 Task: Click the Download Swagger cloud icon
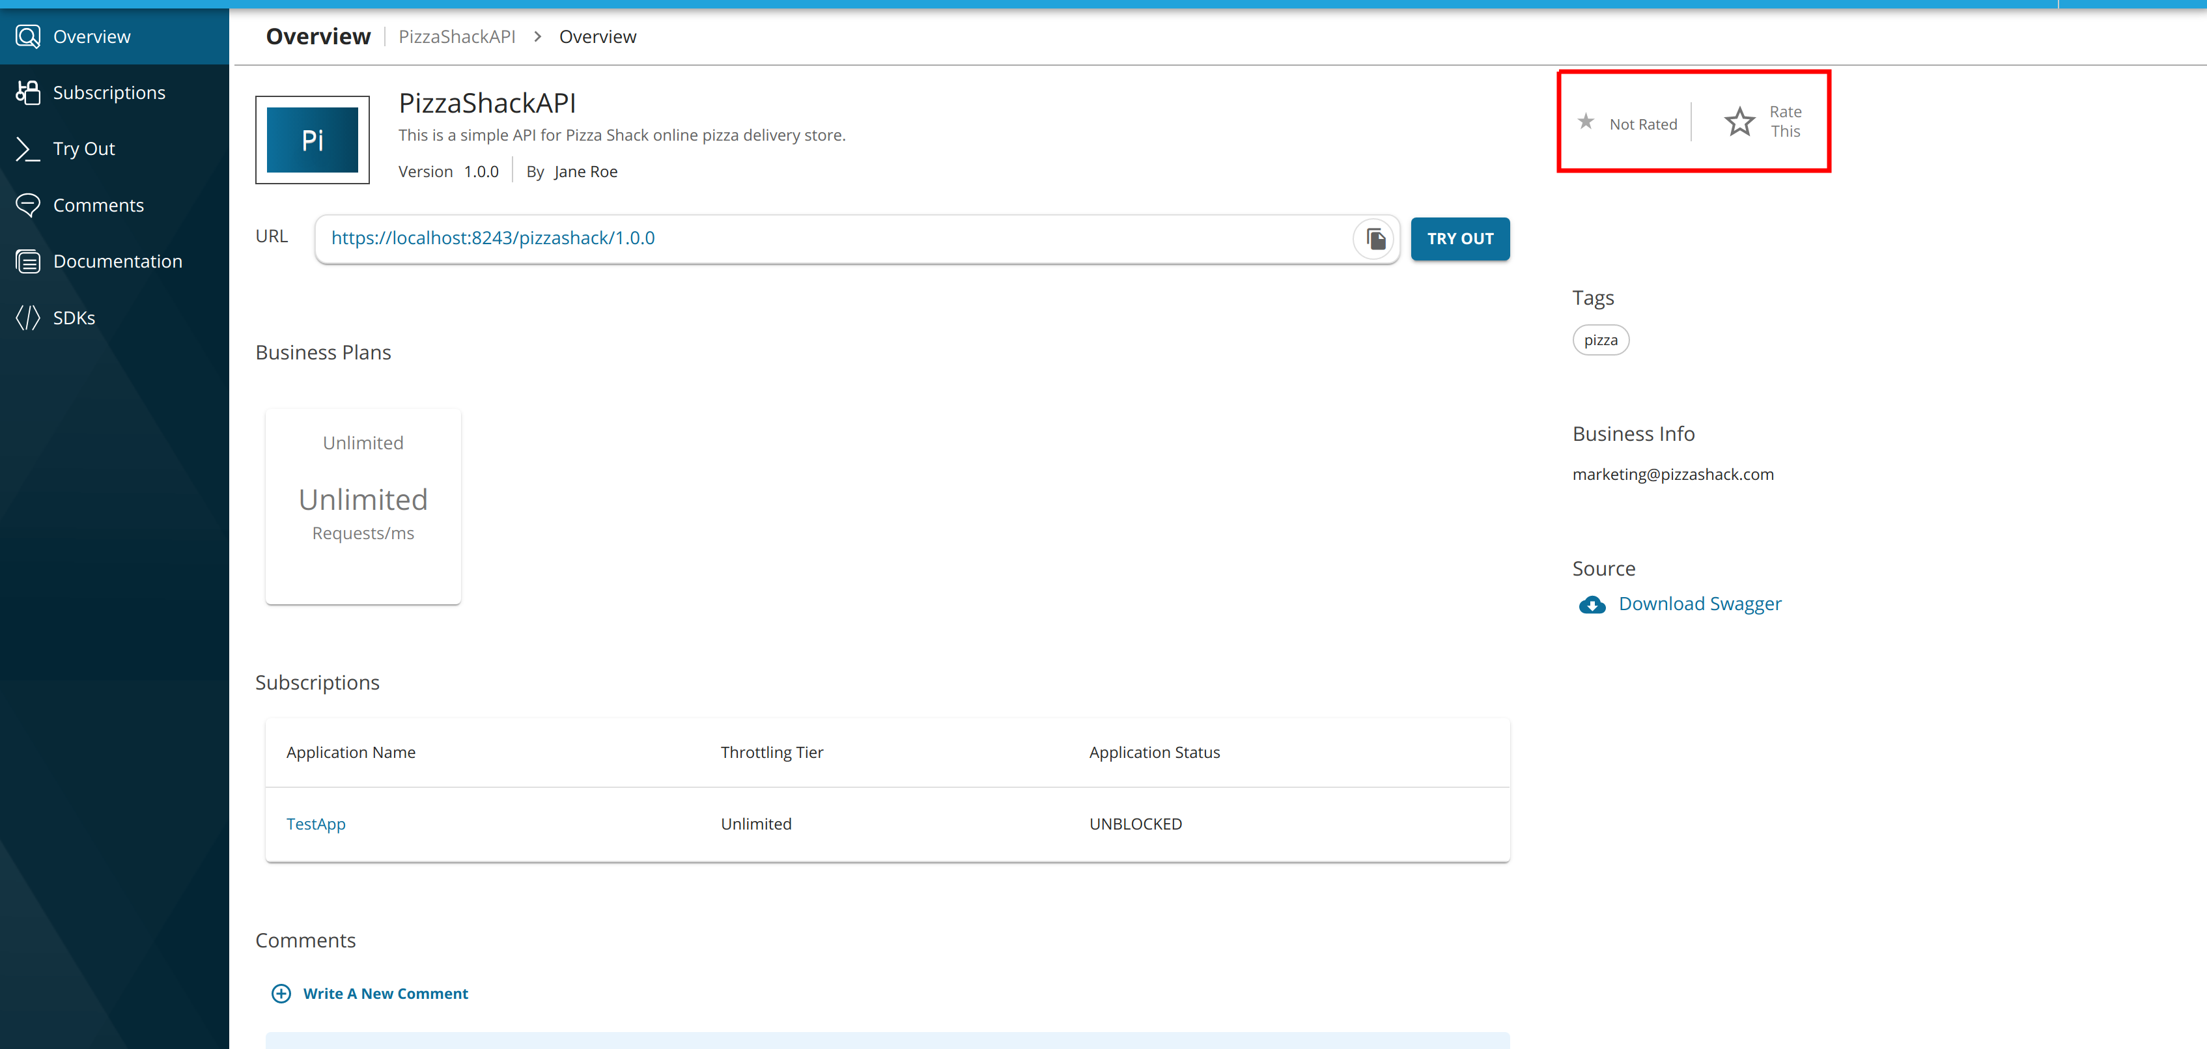(x=1592, y=604)
